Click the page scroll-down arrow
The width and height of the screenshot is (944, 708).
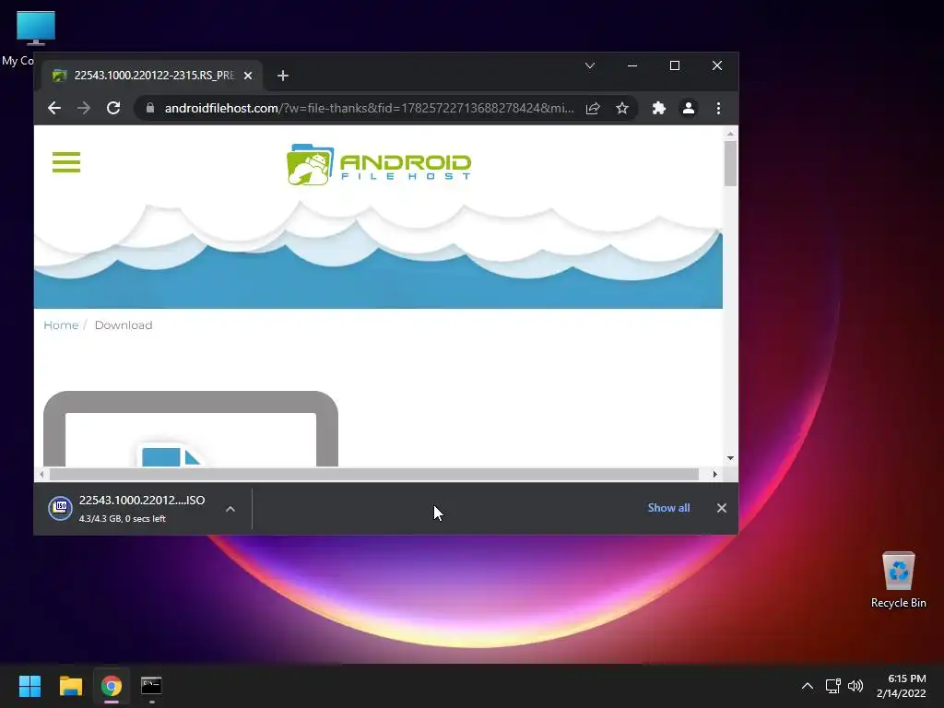[x=730, y=458]
